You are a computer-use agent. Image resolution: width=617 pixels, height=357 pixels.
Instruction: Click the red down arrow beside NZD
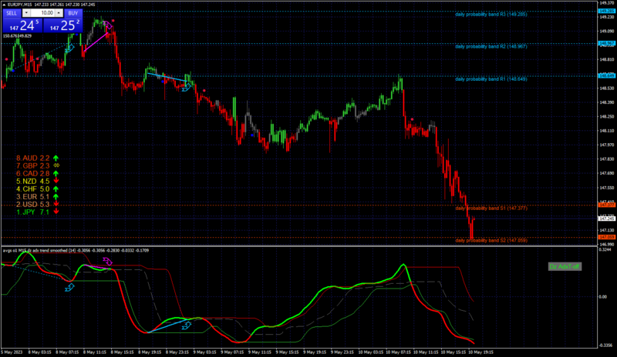pyautogui.click(x=56, y=181)
